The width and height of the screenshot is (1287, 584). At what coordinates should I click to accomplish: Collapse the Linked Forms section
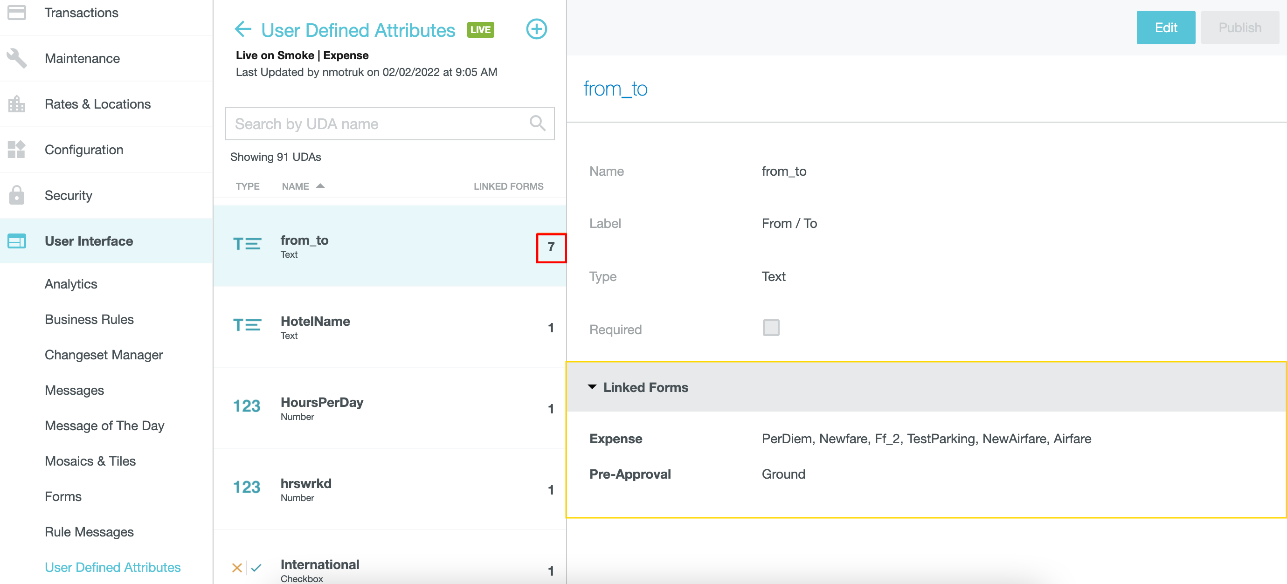tap(592, 387)
